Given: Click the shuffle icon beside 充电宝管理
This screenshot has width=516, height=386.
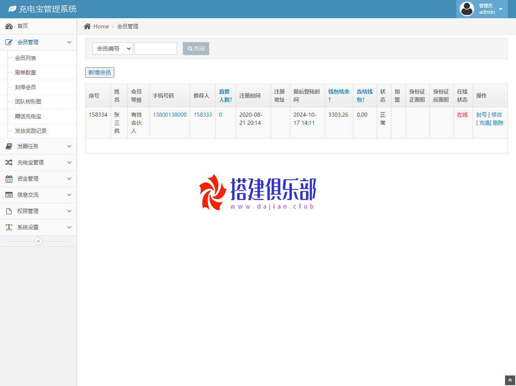Looking at the screenshot, I should click(x=9, y=162).
